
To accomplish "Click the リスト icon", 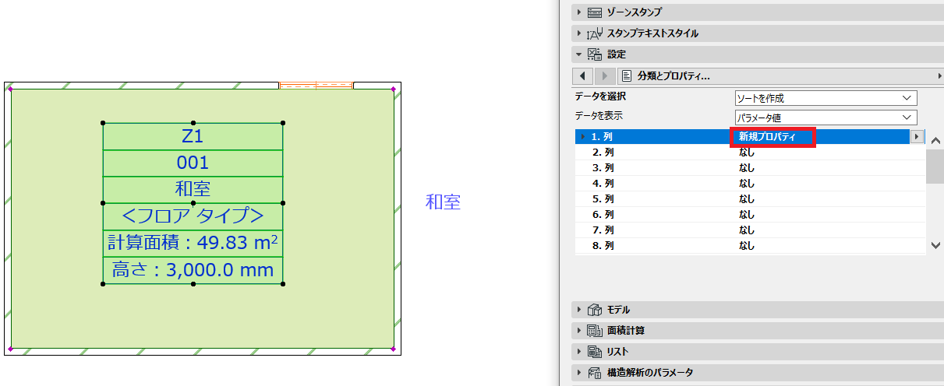I will [595, 352].
